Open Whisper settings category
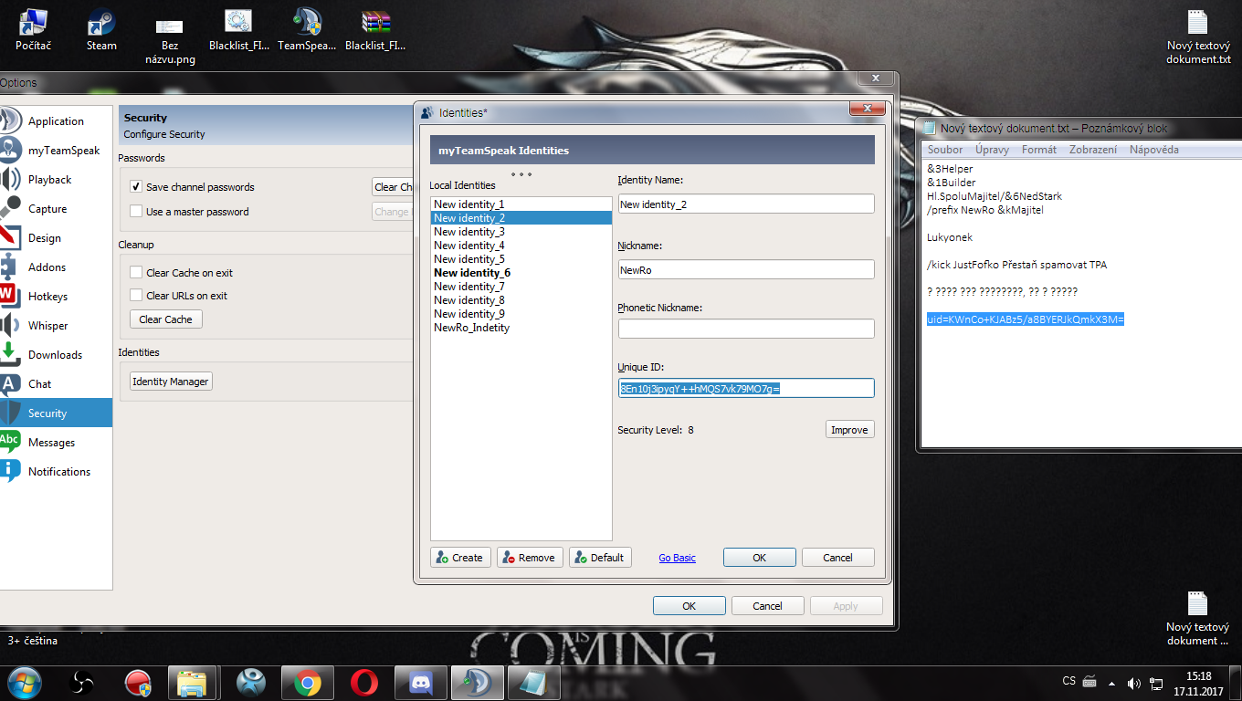 tap(56, 326)
